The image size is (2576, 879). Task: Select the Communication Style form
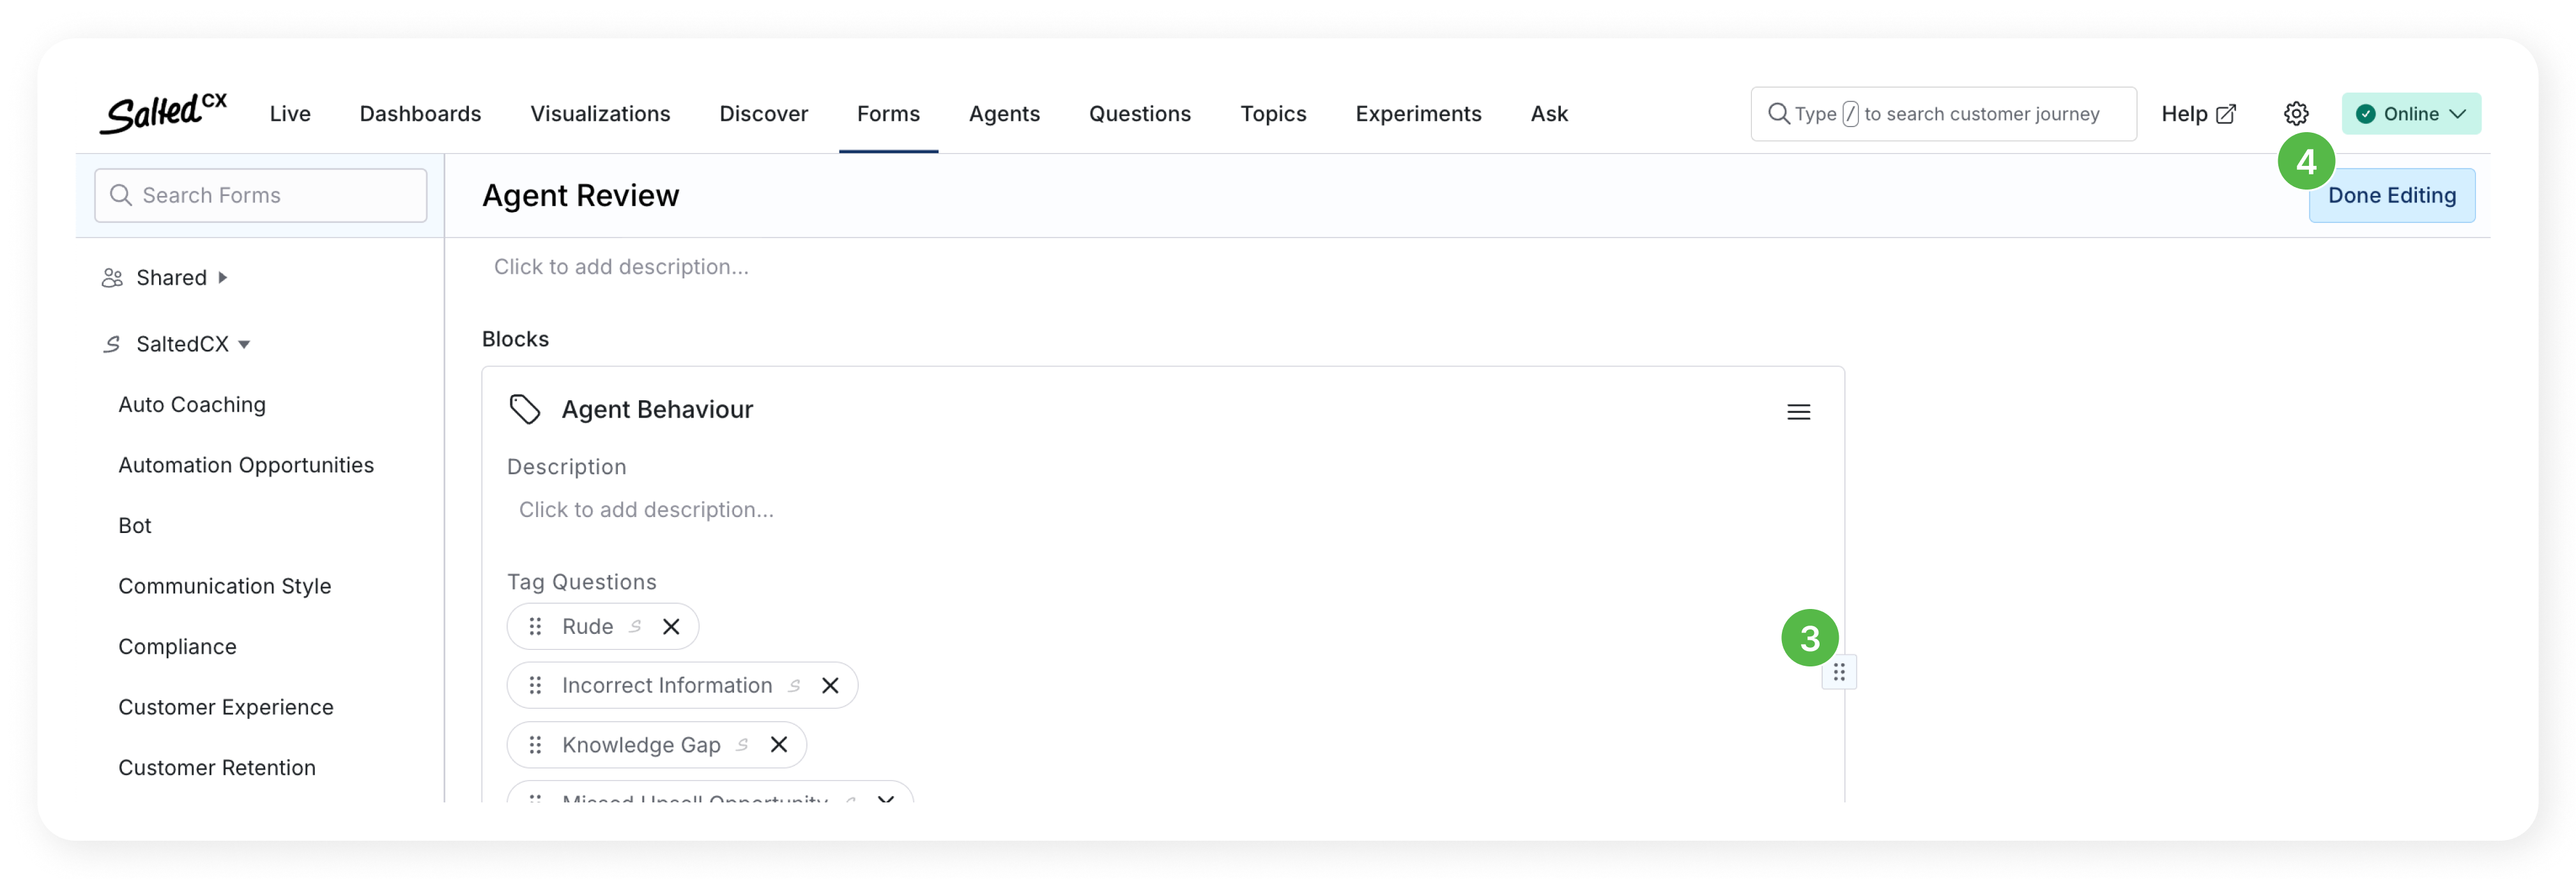pos(224,587)
